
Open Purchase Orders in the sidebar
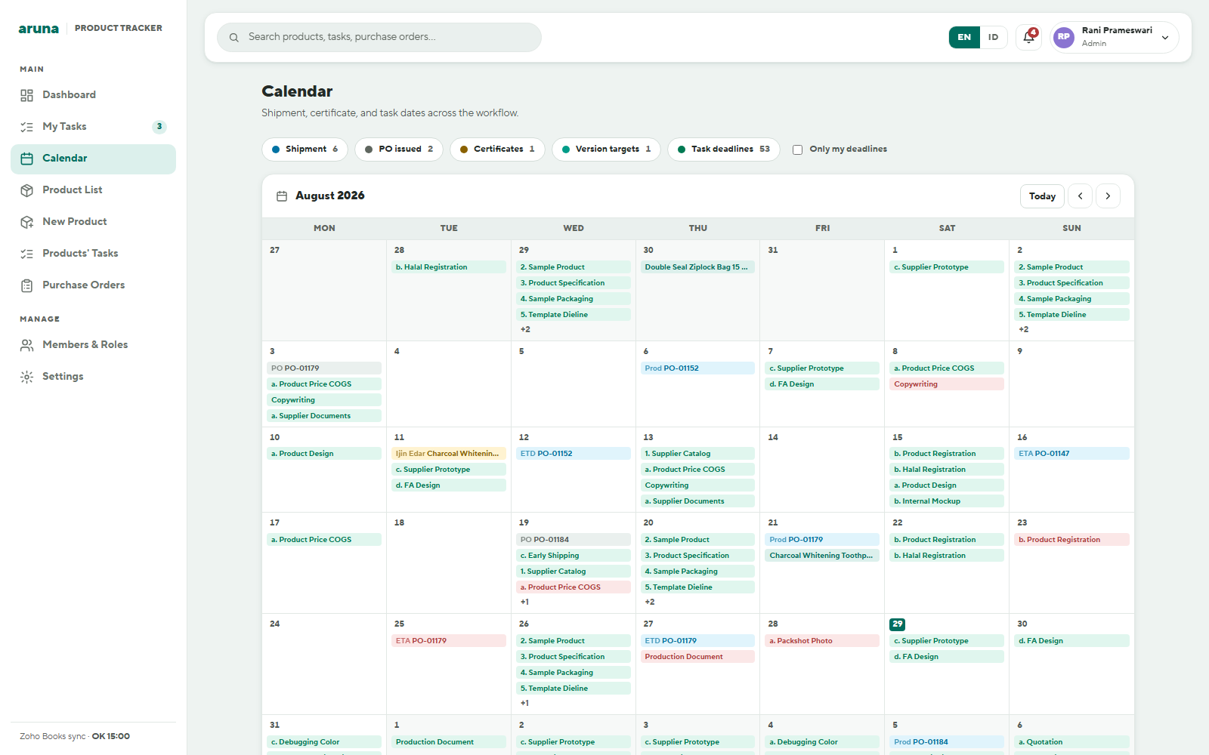pyautogui.click(x=93, y=285)
